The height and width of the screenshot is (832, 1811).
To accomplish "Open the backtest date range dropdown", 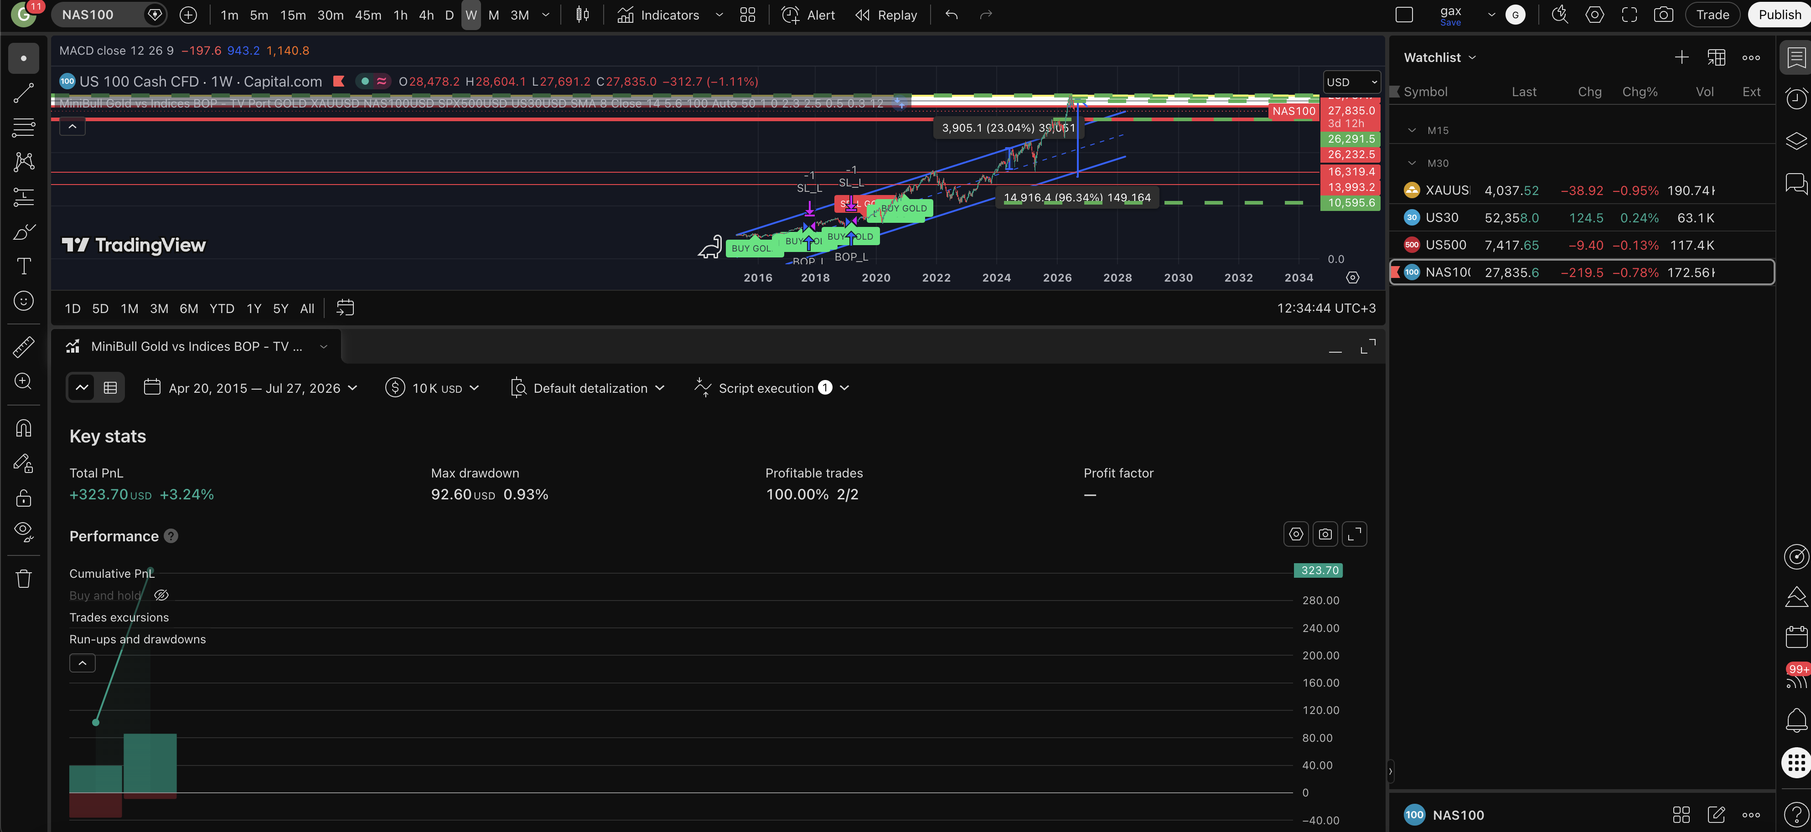I will [x=251, y=388].
